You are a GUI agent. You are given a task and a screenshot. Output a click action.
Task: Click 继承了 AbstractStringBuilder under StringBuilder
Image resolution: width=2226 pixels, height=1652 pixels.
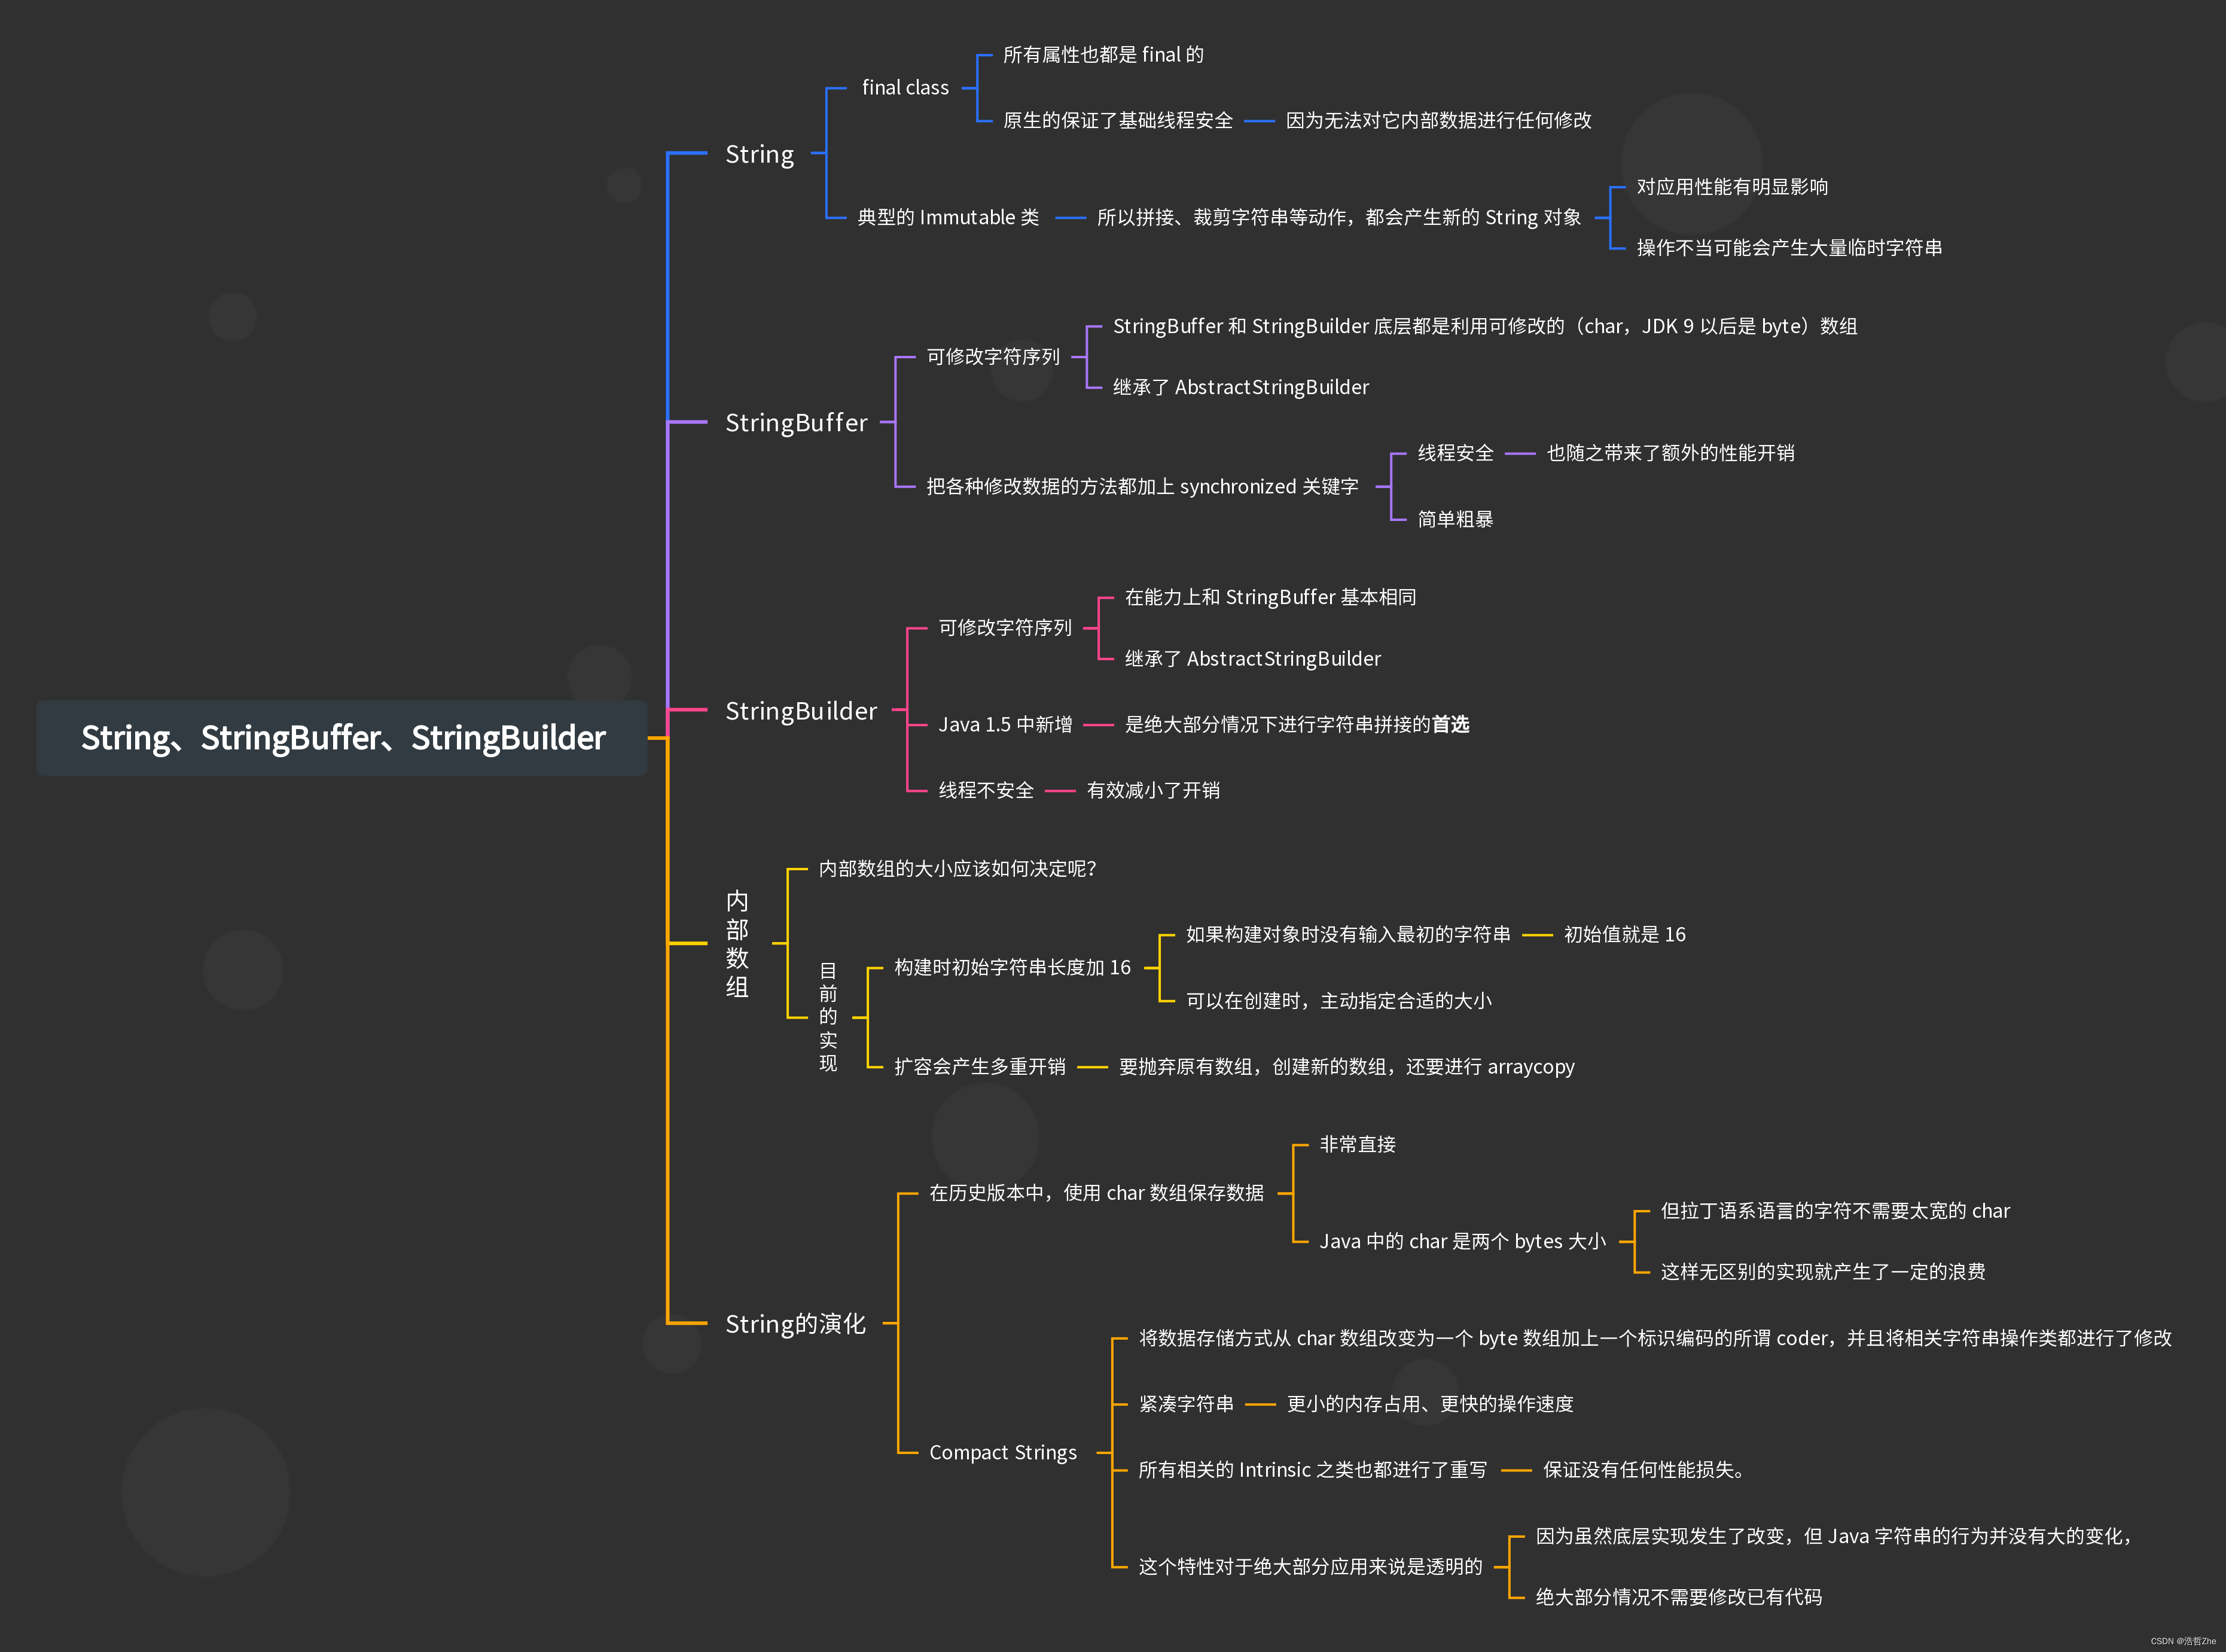pos(1252,658)
